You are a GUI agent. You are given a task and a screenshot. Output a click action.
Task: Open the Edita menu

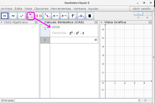18,9
